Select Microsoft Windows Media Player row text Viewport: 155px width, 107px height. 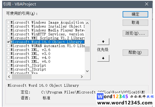pyautogui.click(x=47, y=30)
